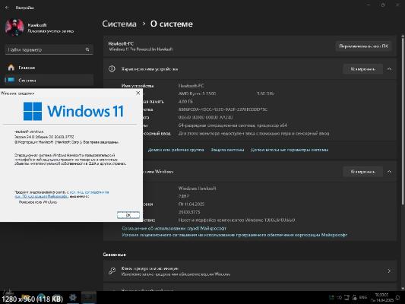
Task: Select processor value 'AMD Ryzen 5 5500'
Action: click(197, 93)
